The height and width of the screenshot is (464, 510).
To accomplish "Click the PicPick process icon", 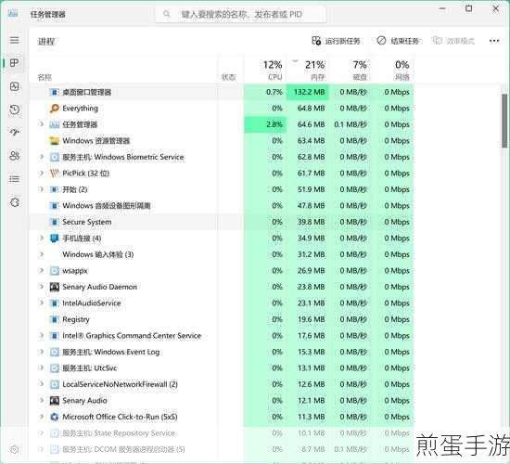I will pos(54,174).
